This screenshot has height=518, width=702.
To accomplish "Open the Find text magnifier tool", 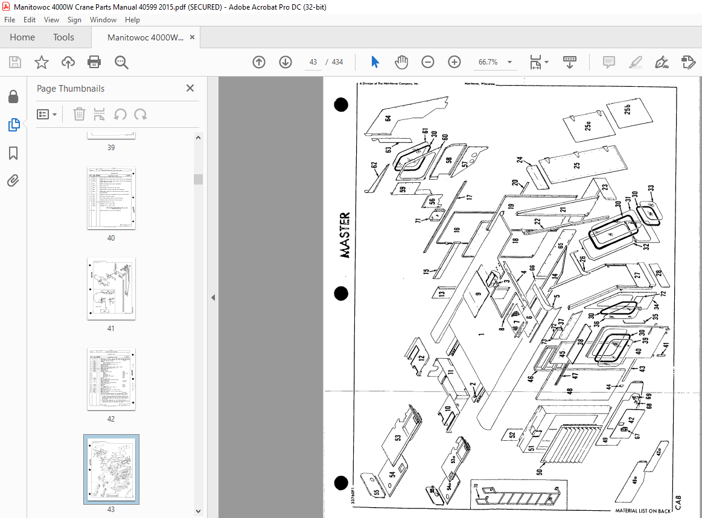I will [x=121, y=62].
